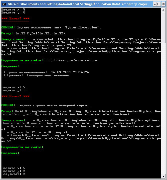Click the scrollbar down arrow
Screen dimensions: 167x180
tap(163, 176)
